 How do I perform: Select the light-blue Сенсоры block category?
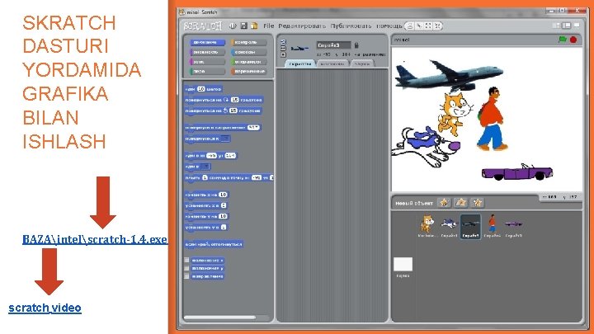coord(248,52)
